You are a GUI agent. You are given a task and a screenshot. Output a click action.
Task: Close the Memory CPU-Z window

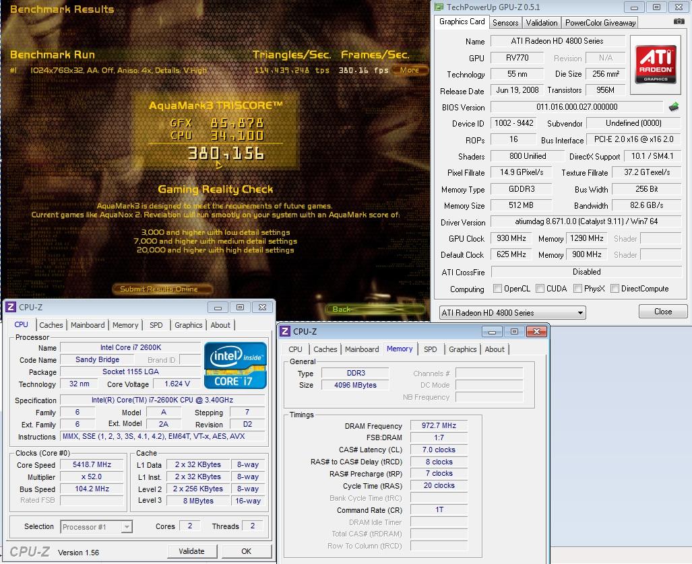(x=536, y=331)
